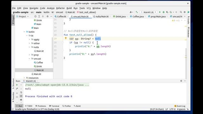
Task: Open the Refactor menu
Action: [x=60, y=8]
